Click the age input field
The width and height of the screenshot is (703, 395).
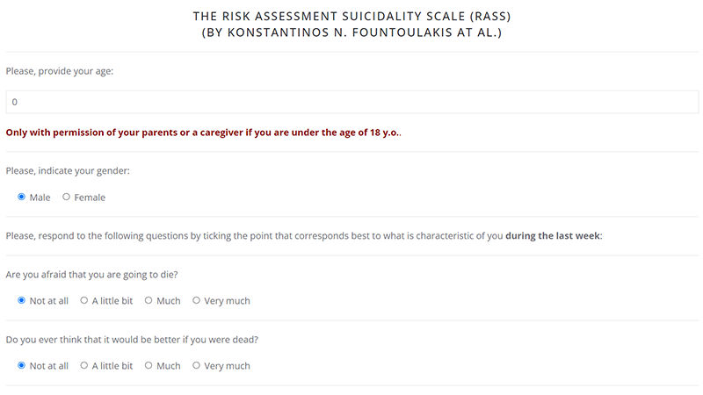(351, 102)
